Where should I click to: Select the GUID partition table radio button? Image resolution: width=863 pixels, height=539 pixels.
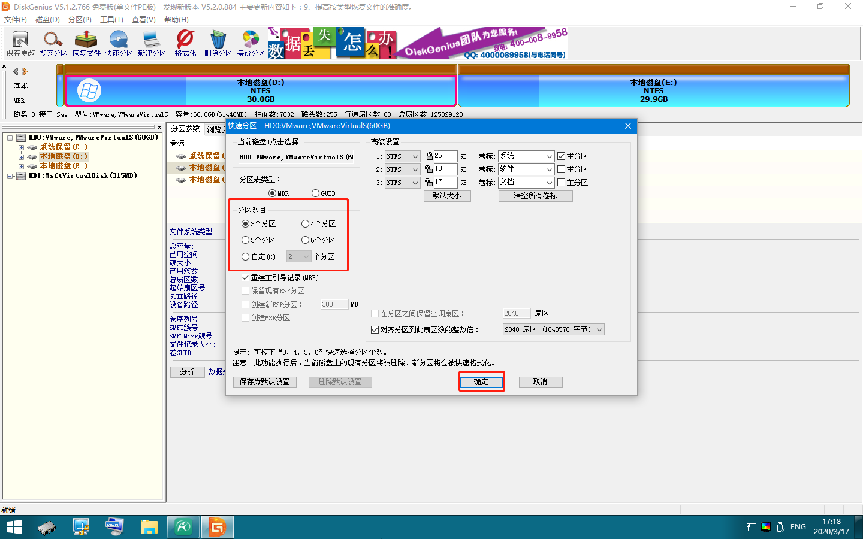(316, 193)
